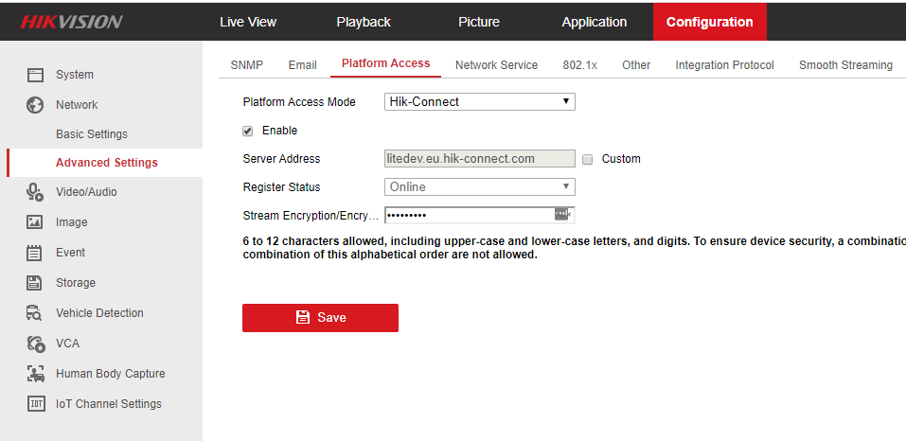
Task: Open the Other tab
Action: tap(636, 65)
